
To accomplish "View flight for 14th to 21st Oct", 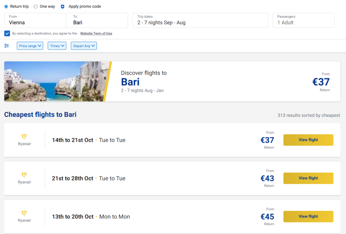I will coord(308,140).
